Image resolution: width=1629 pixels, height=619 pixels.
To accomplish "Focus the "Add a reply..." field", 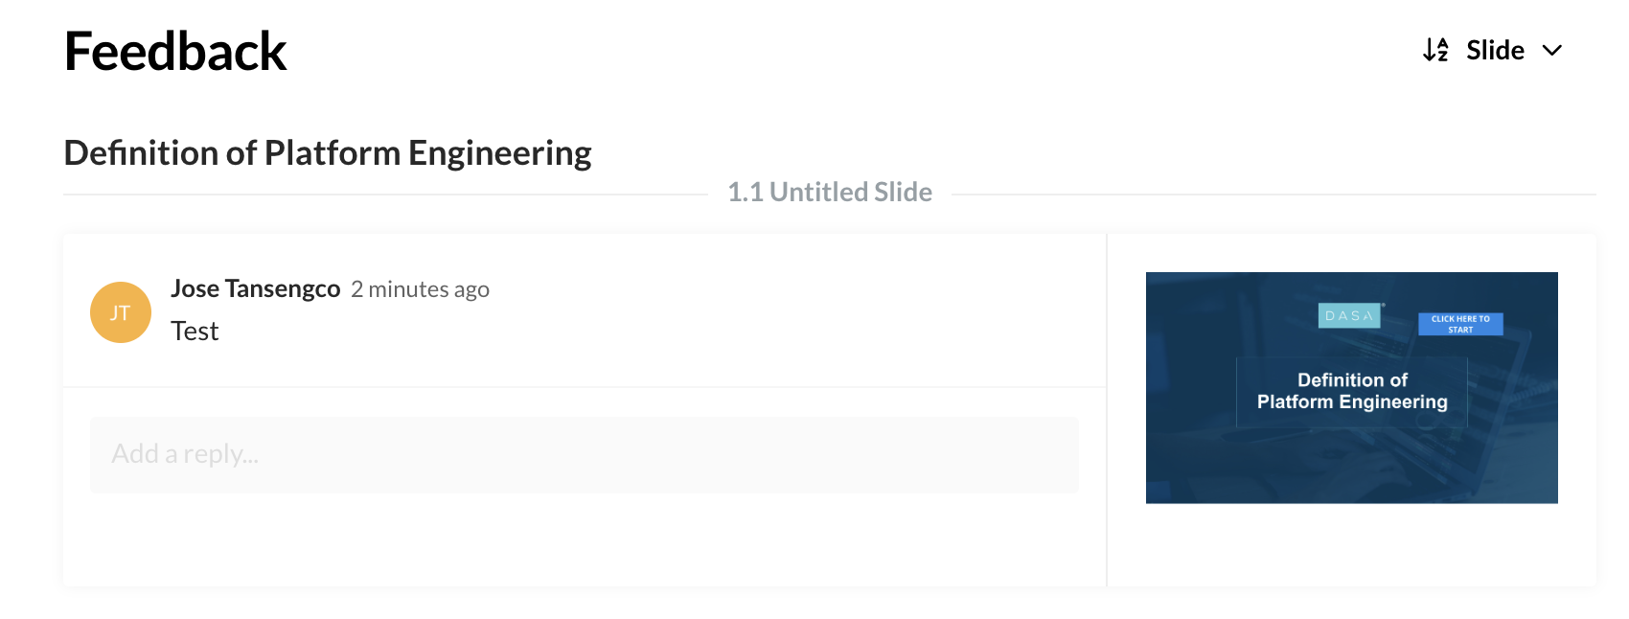I will click(x=585, y=454).
